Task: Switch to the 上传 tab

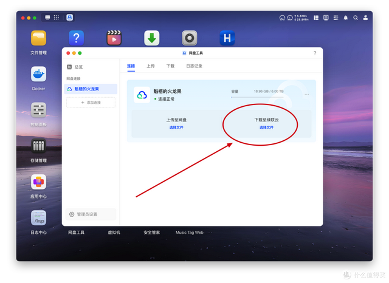Action: coord(151,66)
